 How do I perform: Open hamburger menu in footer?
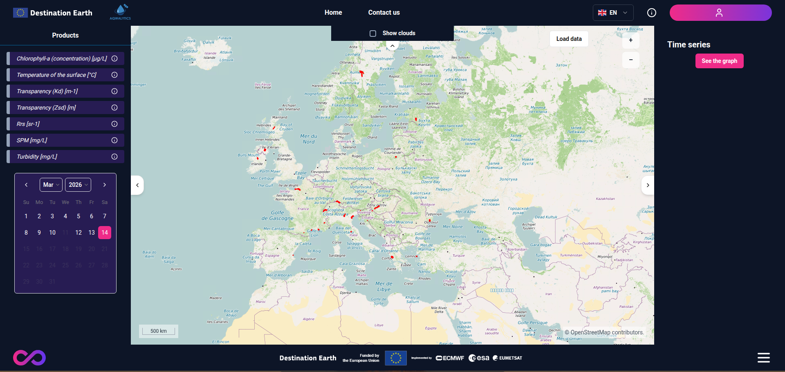[x=763, y=358]
